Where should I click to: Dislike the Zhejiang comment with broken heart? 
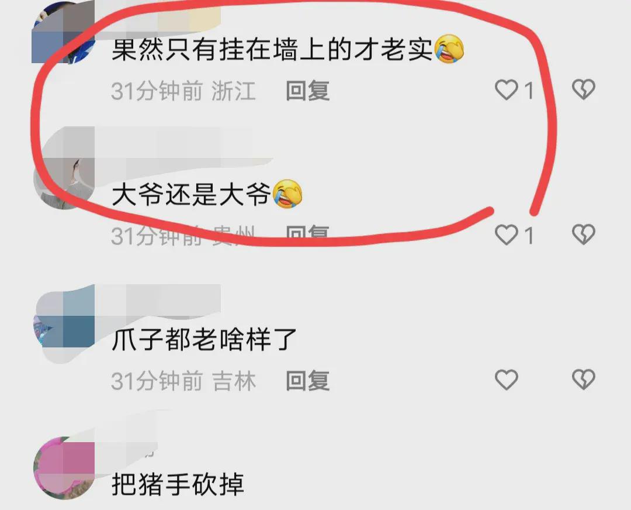point(584,89)
